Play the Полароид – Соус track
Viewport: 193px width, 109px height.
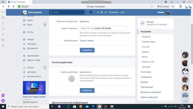point(102,12)
